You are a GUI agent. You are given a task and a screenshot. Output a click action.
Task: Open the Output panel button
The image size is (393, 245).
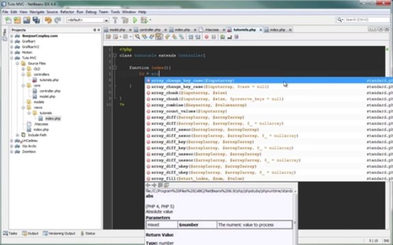tap(30, 233)
